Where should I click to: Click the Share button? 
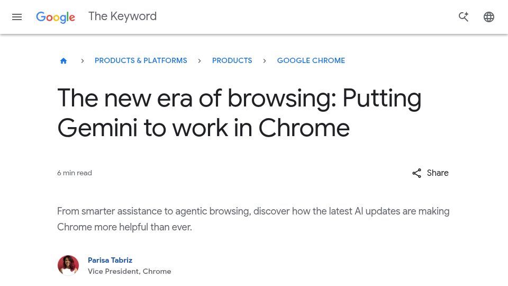click(x=430, y=173)
